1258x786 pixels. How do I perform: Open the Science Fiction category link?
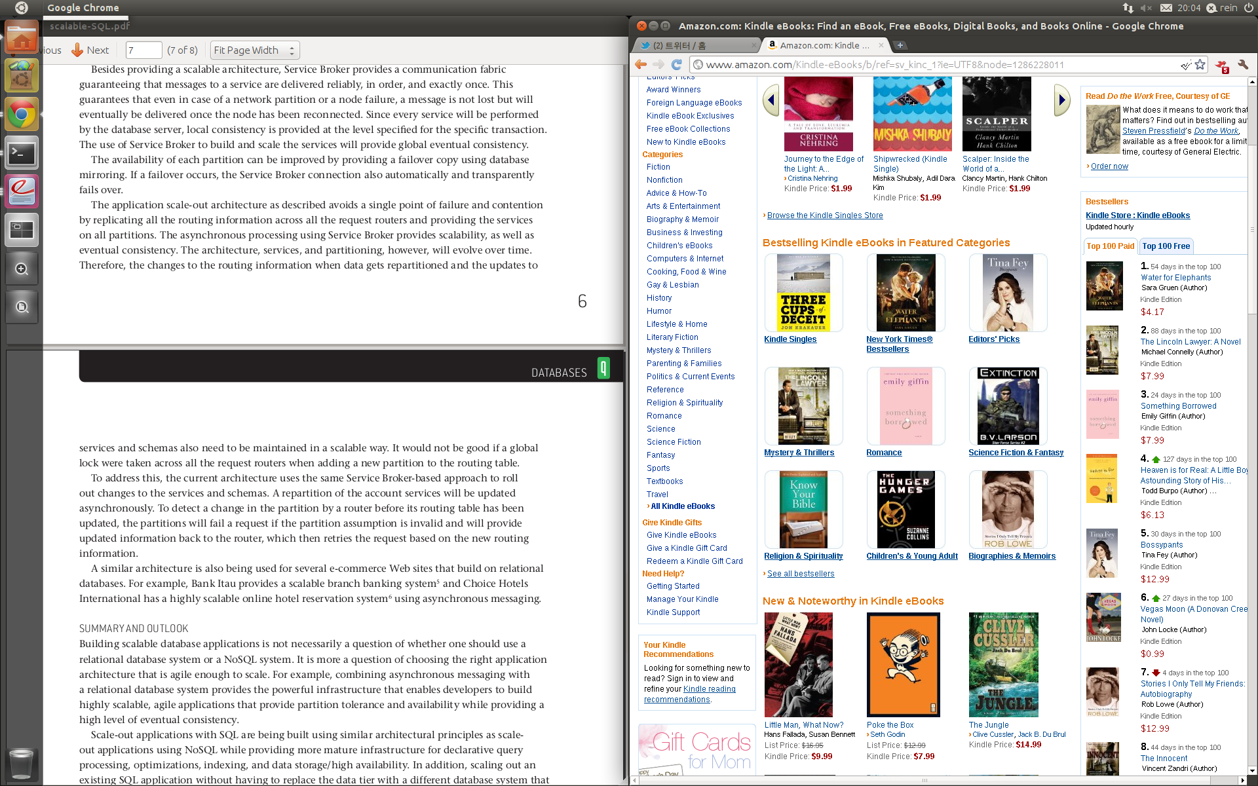[674, 442]
